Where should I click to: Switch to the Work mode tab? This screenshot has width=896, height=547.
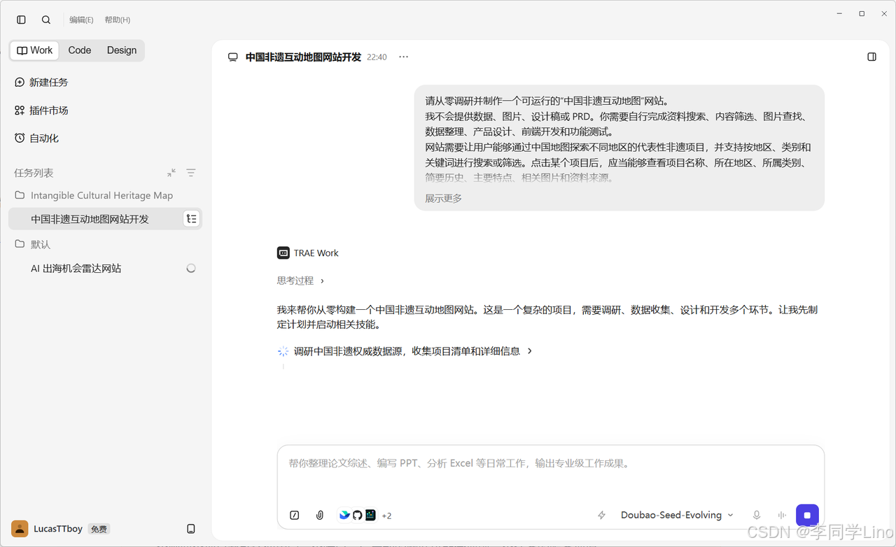tap(35, 50)
